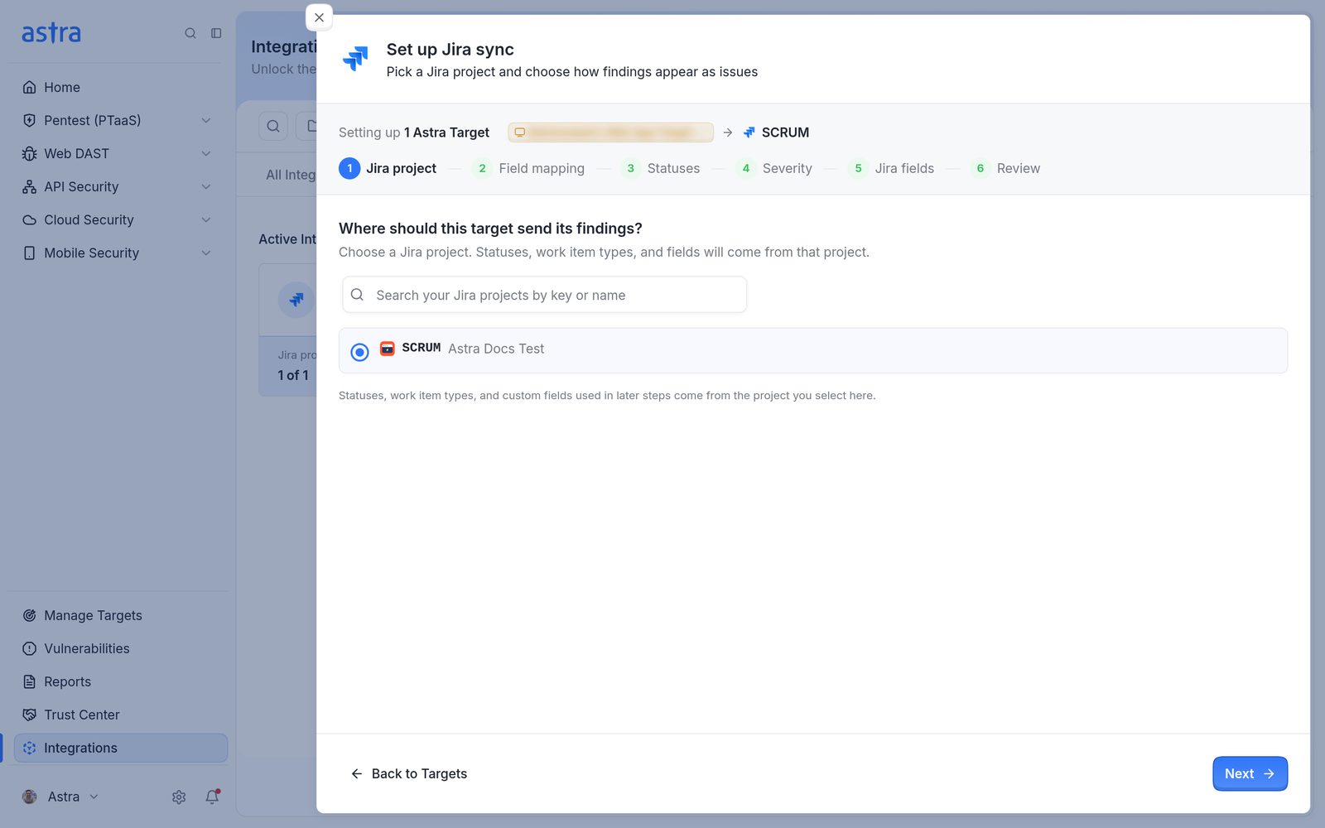This screenshot has height=828, width=1325.
Task: Jump to Review step
Action: pos(1005,168)
